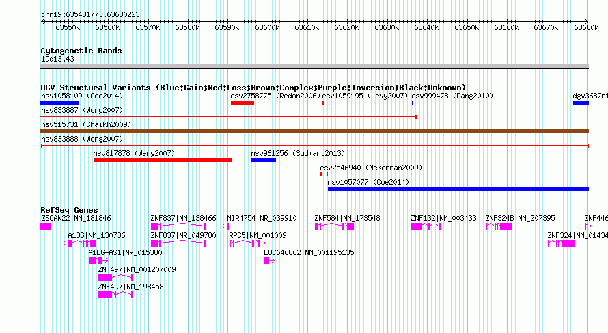Click the esv1059195 (Levy2007) label
This screenshot has height=333, width=608.
(365, 96)
